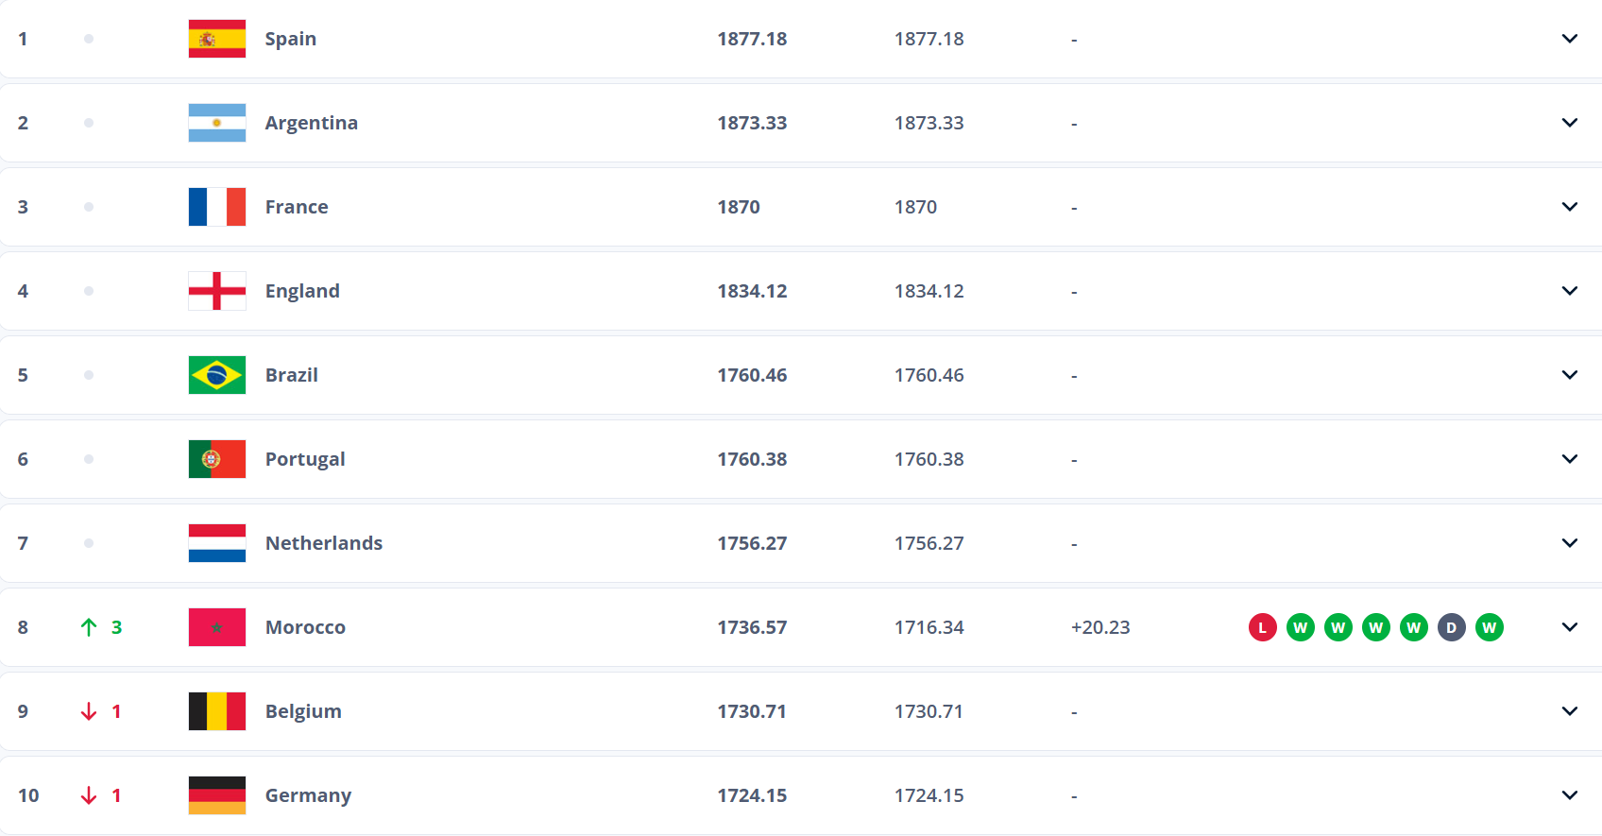
Task: Click the Brazil flag icon
Action: pos(217,375)
